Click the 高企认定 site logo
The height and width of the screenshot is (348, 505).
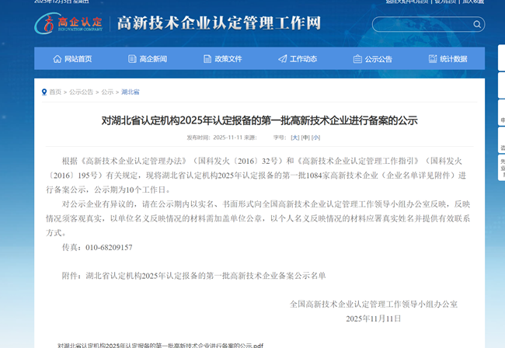pos(69,23)
